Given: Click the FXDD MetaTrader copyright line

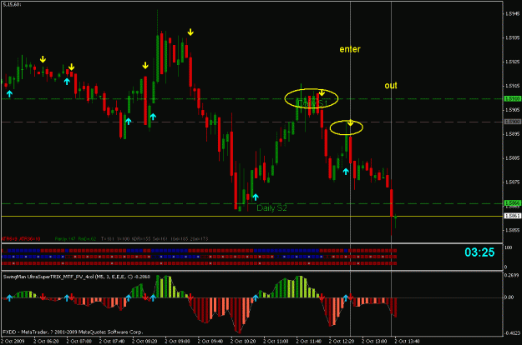Looking at the screenshot, I should point(73,332).
